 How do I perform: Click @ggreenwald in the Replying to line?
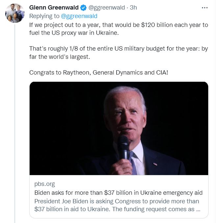tap(79, 16)
